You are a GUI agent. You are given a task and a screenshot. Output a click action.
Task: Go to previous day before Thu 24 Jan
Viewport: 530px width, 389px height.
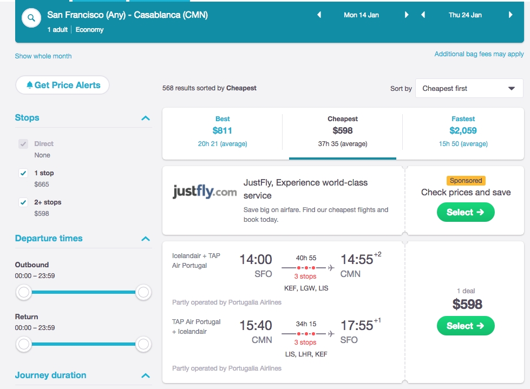pyautogui.click(x=423, y=15)
